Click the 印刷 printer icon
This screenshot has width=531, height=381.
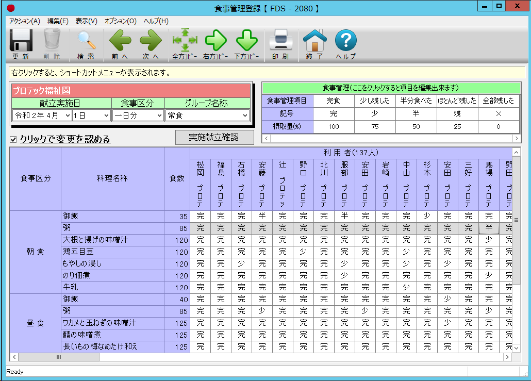[x=280, y=40]
